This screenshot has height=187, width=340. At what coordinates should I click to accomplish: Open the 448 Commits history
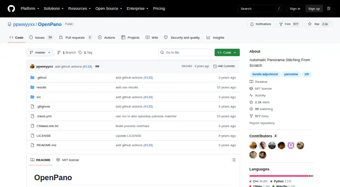(x=224, y=66)
